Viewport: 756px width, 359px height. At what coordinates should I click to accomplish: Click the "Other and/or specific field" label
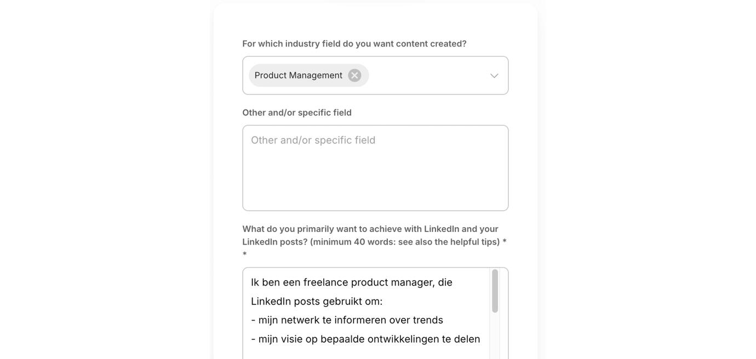coord(297,113)
